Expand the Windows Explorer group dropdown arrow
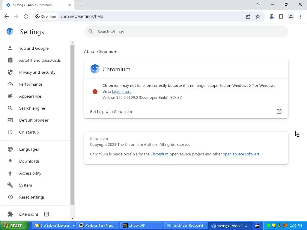The image size is (307, 230). [74, 226]
